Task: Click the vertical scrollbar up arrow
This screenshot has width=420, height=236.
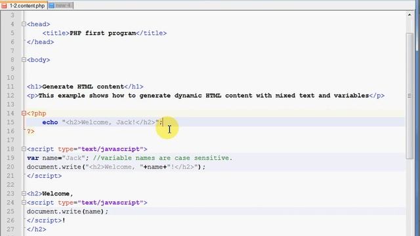Action: click(409, 15)
